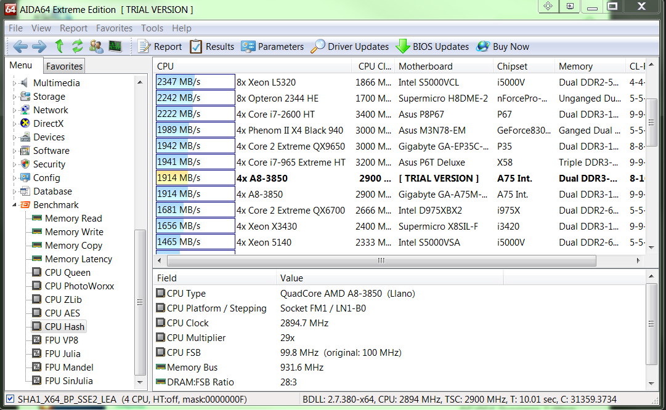Select FPU Mandel benchmark
The height and width of the screenshot is (410, 666).
pos(69,368)
